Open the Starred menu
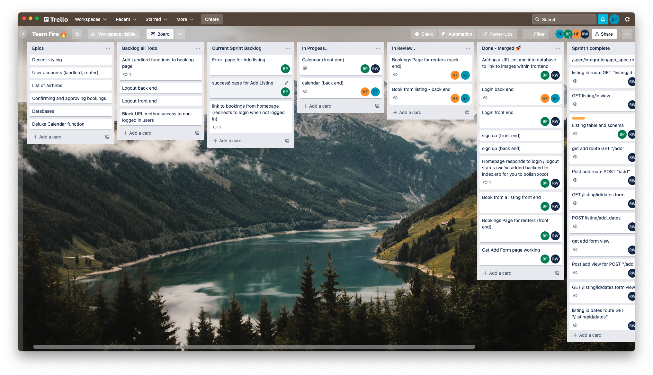Image resolution: width=653 pixels, height=375 pixels. pos(156,19)
